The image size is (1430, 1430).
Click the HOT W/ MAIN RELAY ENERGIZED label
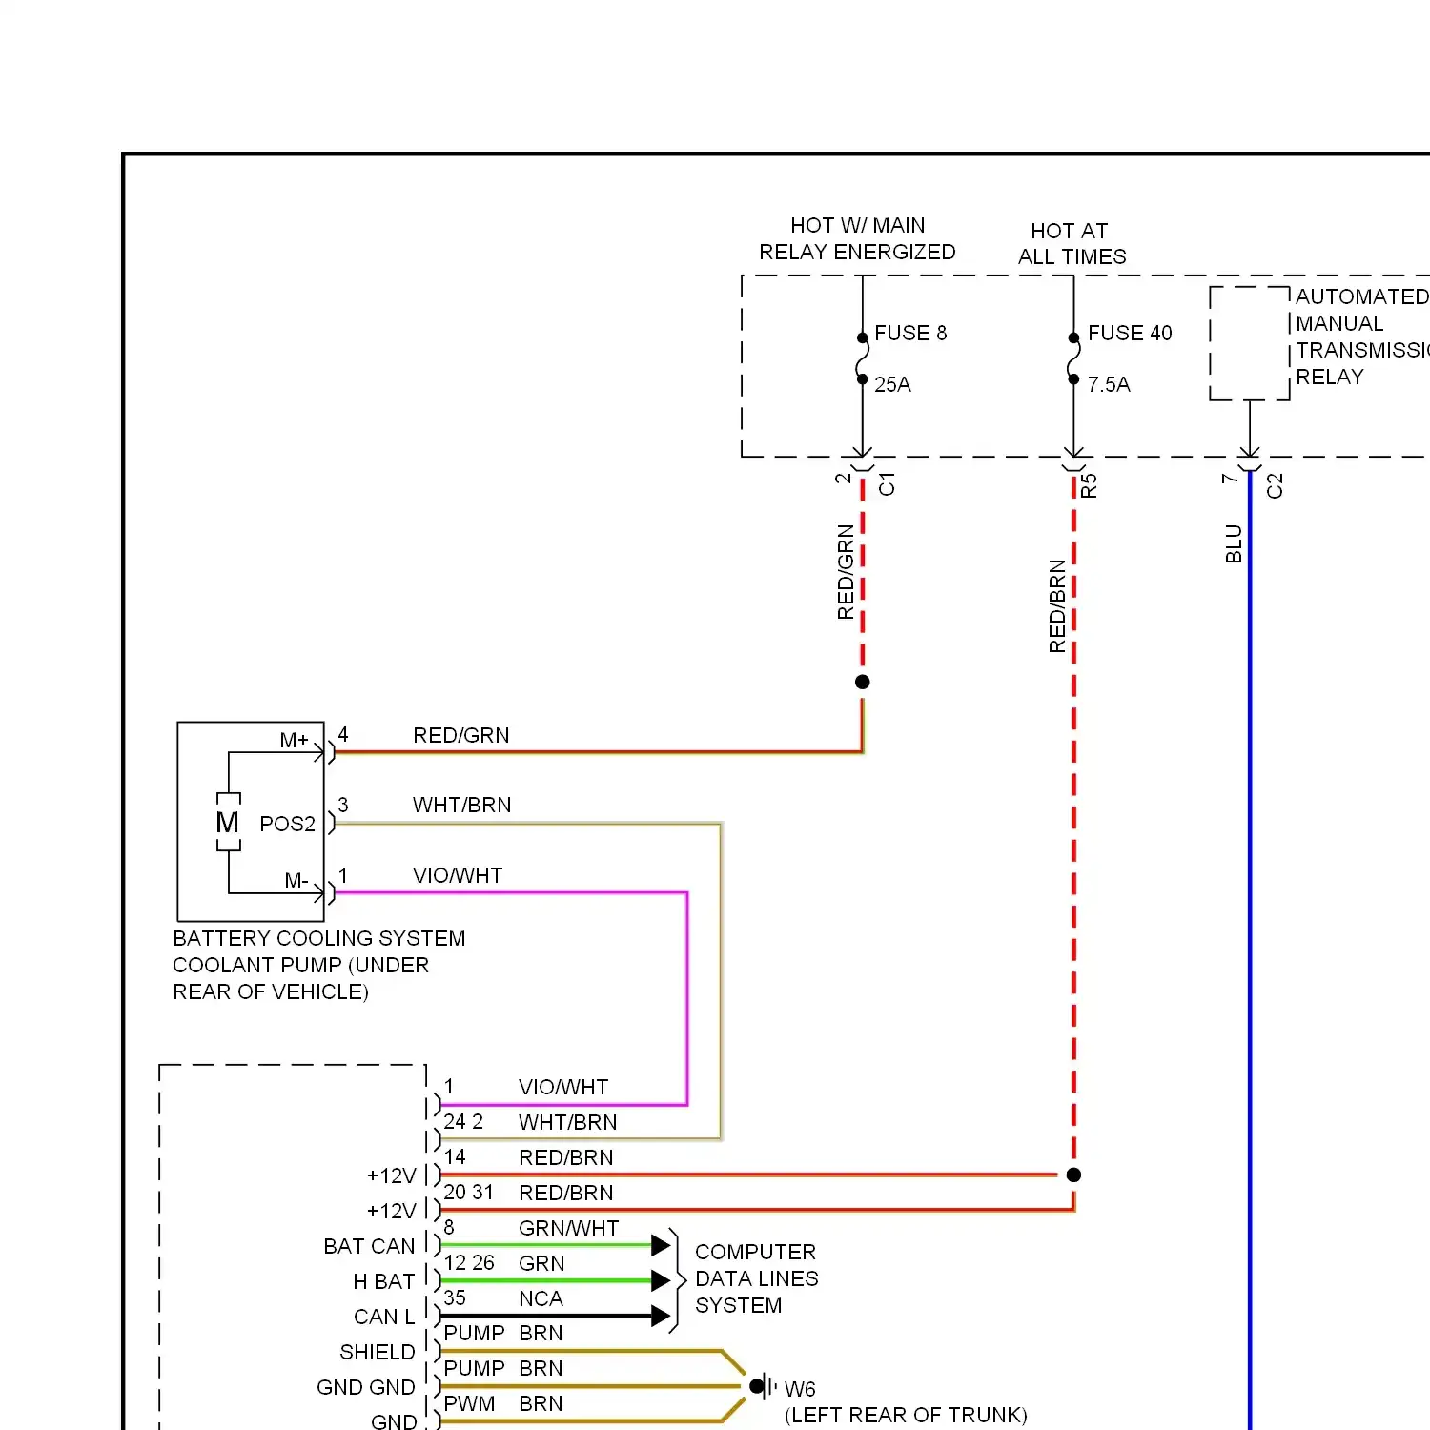click(857, 238)
